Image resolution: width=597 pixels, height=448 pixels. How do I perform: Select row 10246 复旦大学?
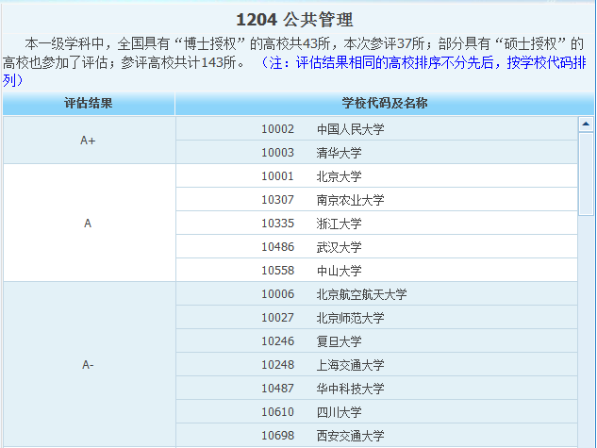point(376,341)
